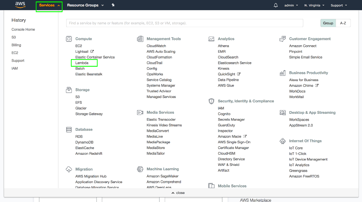Open the Resource Groups menu
Image resolution: width=362 pixels, height=202 pixels.
tap(85, 5)
